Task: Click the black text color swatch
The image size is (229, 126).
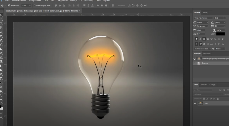Action: coord(220,34)
